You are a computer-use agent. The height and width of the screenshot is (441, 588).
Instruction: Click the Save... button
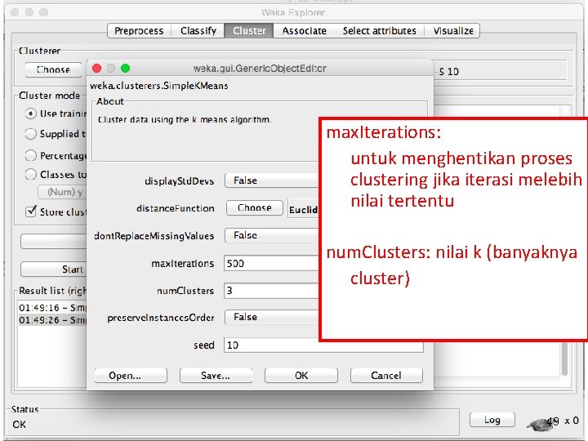coord(216,376)
